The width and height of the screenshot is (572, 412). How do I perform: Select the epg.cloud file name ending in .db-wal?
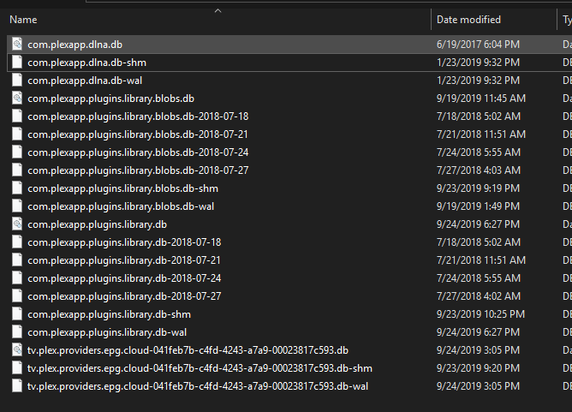[x=198, y=386]
